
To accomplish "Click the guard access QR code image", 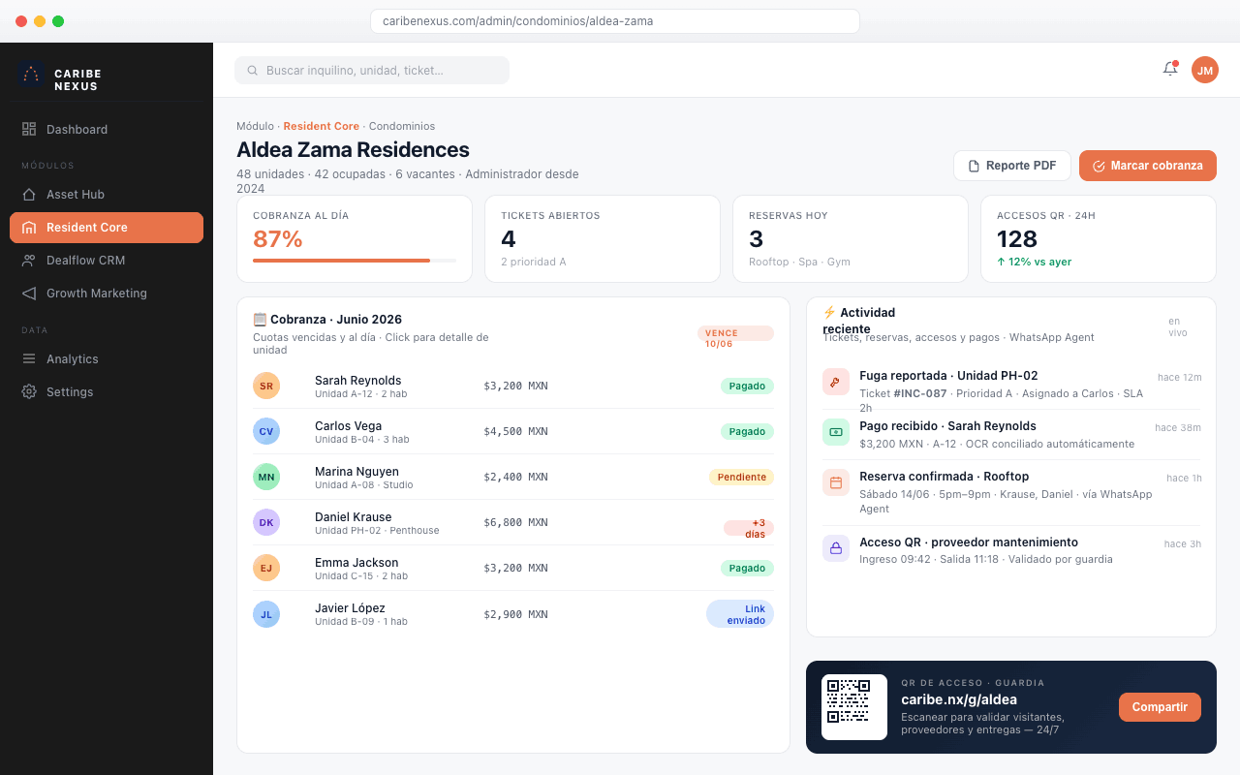I will point(854,707).
